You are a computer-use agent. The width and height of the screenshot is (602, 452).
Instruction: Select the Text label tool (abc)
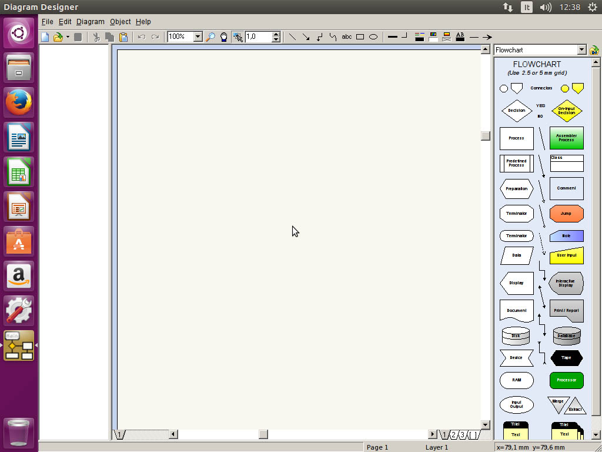(x=346, y=37)
